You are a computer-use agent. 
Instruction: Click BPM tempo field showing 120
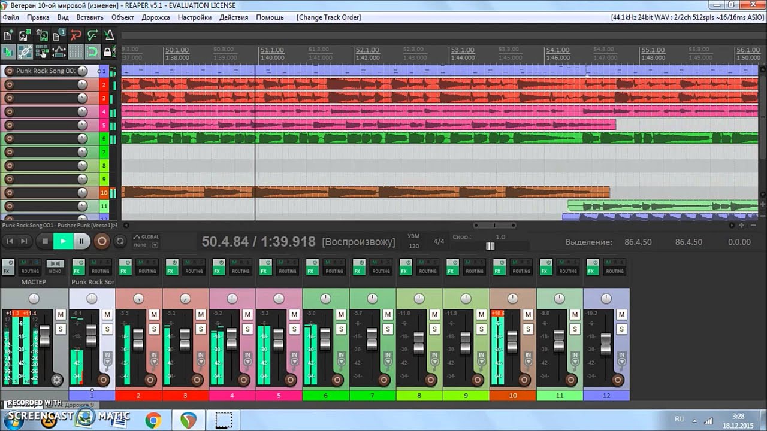413,246
